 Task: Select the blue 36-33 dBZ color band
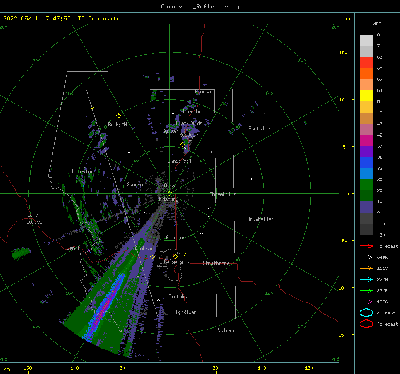(x=366, y=163)
